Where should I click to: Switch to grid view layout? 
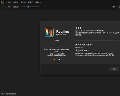(x=9, y=7)
